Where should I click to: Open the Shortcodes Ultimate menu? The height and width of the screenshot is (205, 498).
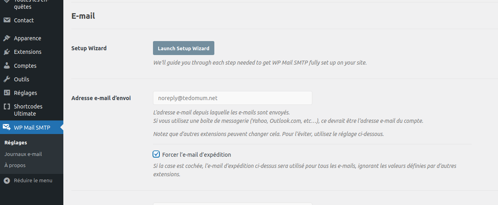28,110
